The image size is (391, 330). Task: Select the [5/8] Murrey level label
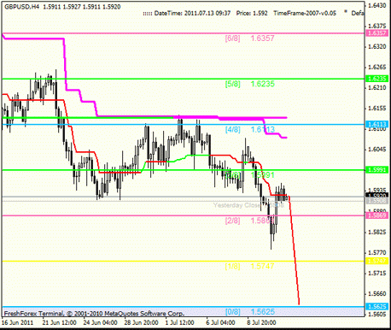point(232,84)
